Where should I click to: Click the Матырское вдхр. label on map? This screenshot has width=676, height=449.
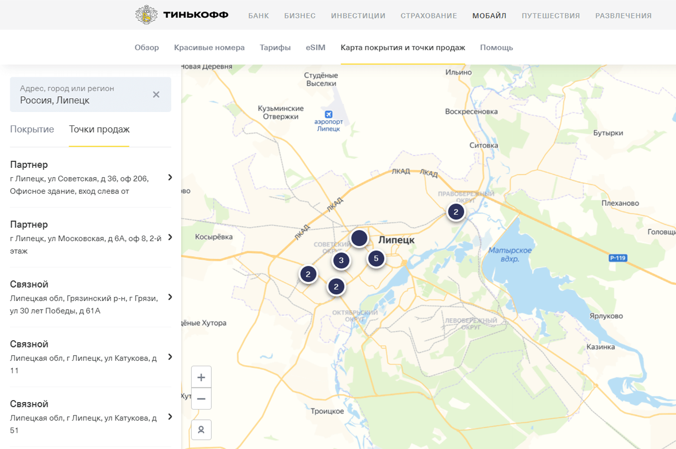pyautogui.click(x=510, y=254)
